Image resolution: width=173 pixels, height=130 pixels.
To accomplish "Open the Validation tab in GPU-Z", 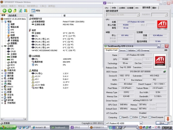I will (x=131, y=50).
